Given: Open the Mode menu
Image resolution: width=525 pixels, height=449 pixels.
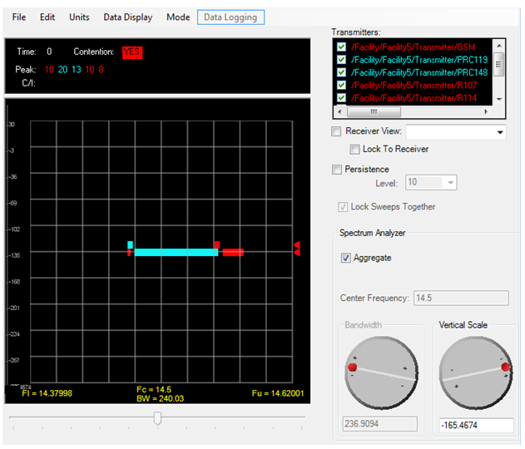Looking at the screenshot, I should point(178,17).
